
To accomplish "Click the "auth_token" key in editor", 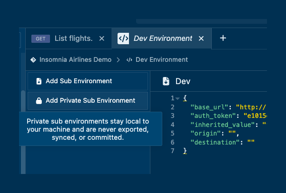I will tap(213, 116).
